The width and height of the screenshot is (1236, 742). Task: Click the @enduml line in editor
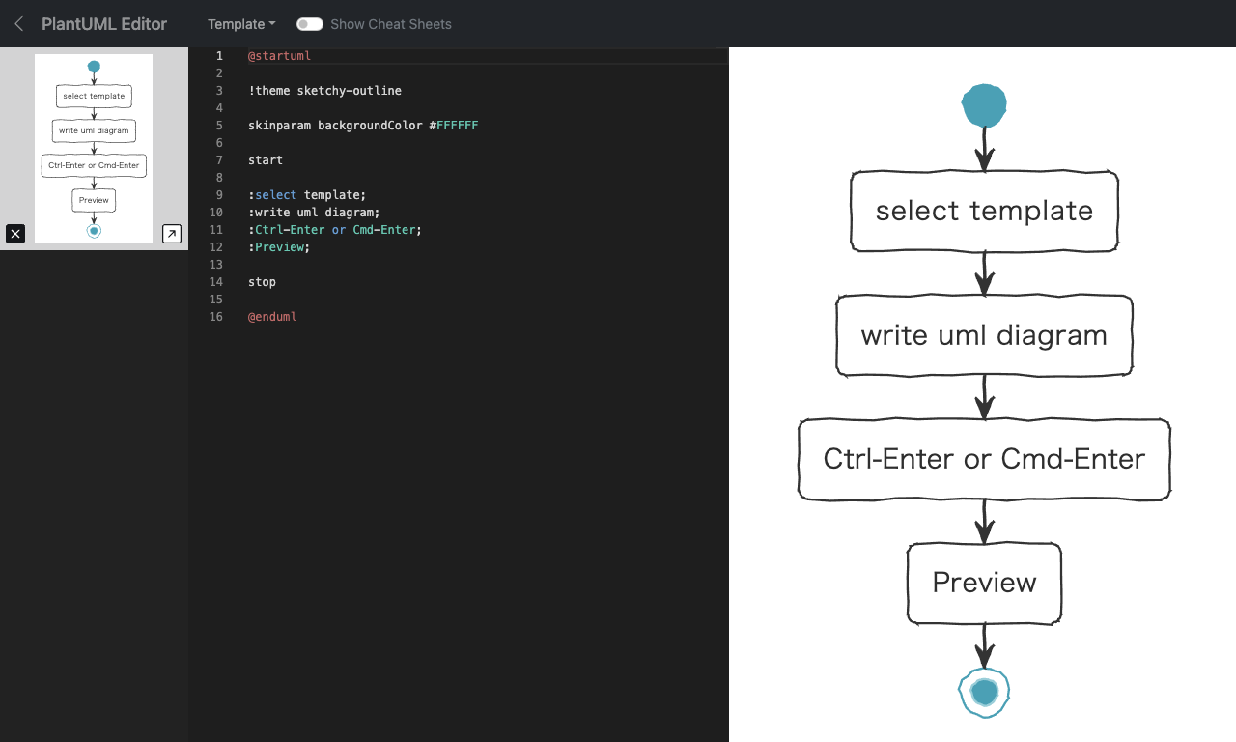(272, 317)
